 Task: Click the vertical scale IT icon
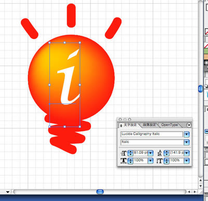pos(159,161)
